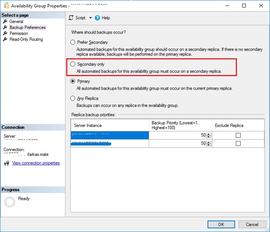Screen dimensions: 270x232
Task: Click the Cancel button
Action: [252, 225]
